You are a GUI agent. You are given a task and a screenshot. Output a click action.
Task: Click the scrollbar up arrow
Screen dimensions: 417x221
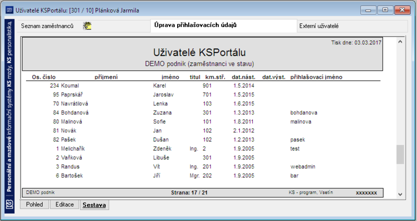[400, 42]
